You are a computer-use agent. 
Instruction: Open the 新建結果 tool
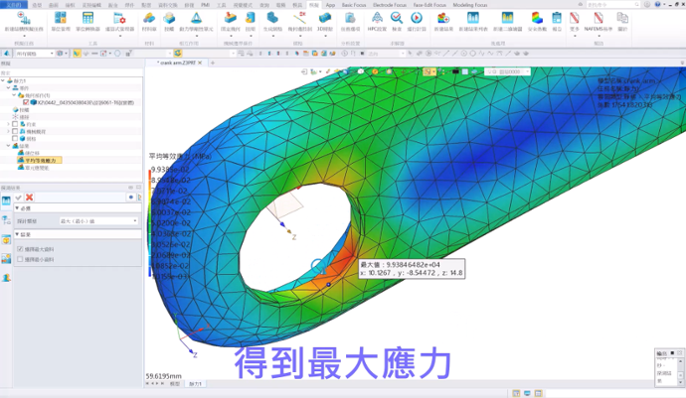pos(442,21)
